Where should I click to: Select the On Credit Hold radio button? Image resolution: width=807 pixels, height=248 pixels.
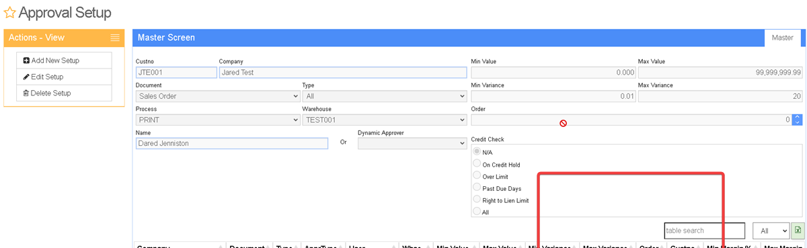click(477, 164)
